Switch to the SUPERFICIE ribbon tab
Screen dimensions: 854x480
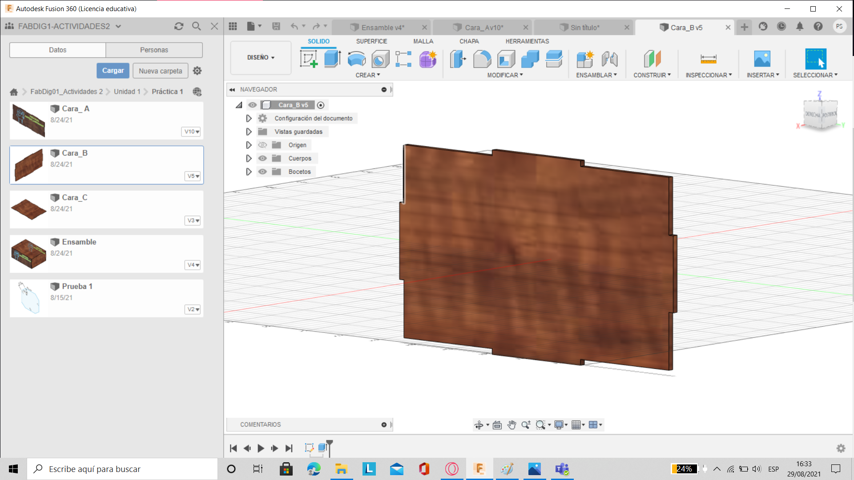pos(371,41)
